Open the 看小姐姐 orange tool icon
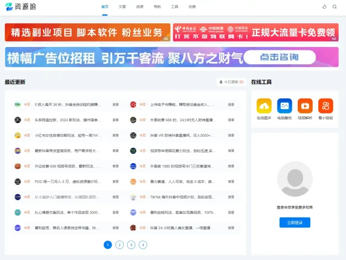Screen dimensions: 346x260 click(326, 106)
